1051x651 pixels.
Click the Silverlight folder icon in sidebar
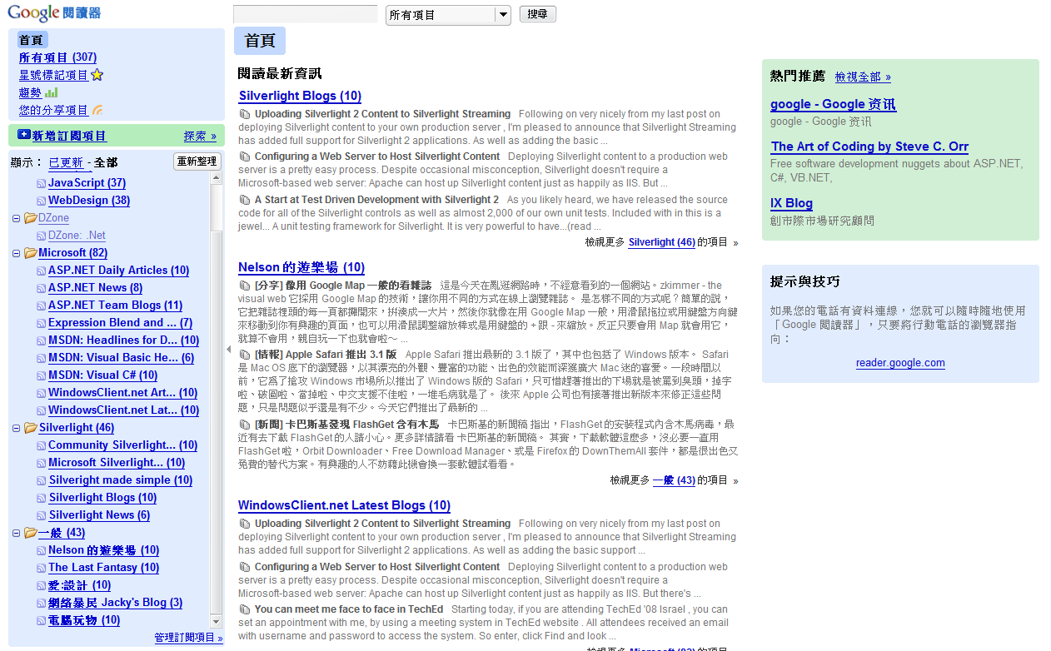(x=30, y=427)
